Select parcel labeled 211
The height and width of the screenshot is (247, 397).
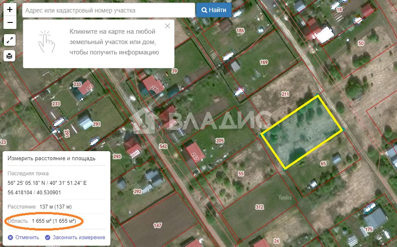[285, 94]
